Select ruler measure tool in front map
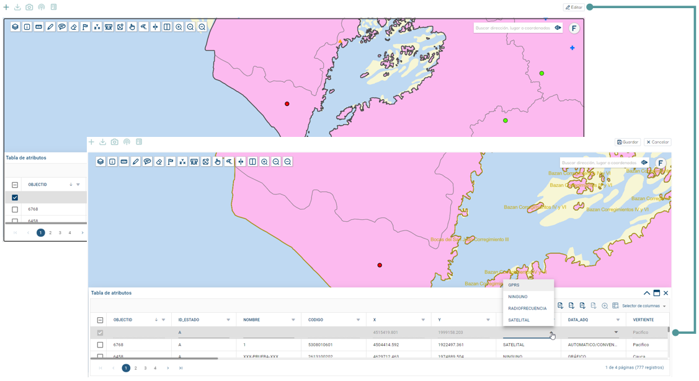The image size is (699, 381). 124,162
